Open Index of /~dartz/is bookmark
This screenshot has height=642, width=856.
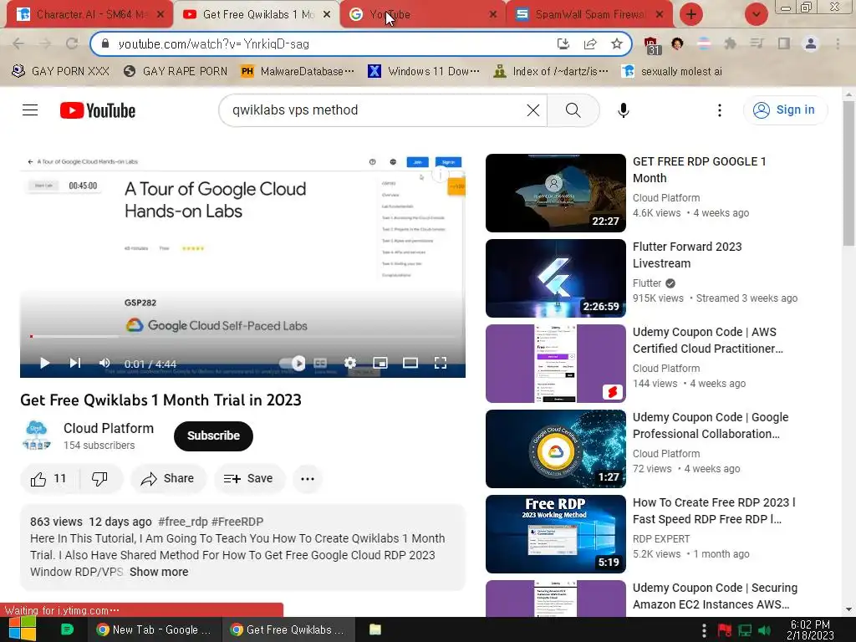pyautogui.click(x=550, y=72)
